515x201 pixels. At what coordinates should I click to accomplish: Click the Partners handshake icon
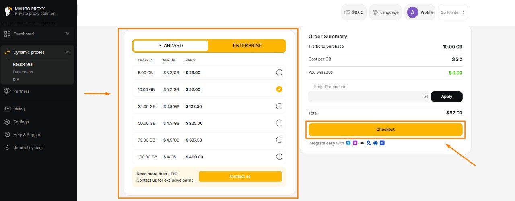(7, 91)
